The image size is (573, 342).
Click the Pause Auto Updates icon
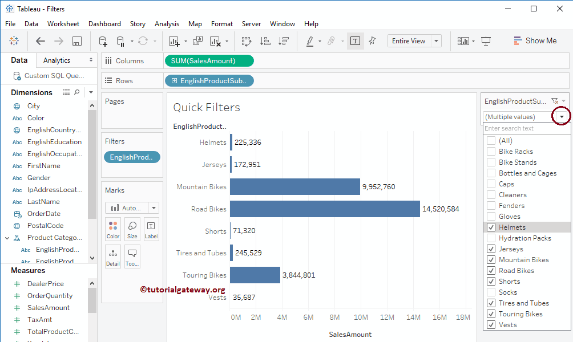(x=120, y=41)
